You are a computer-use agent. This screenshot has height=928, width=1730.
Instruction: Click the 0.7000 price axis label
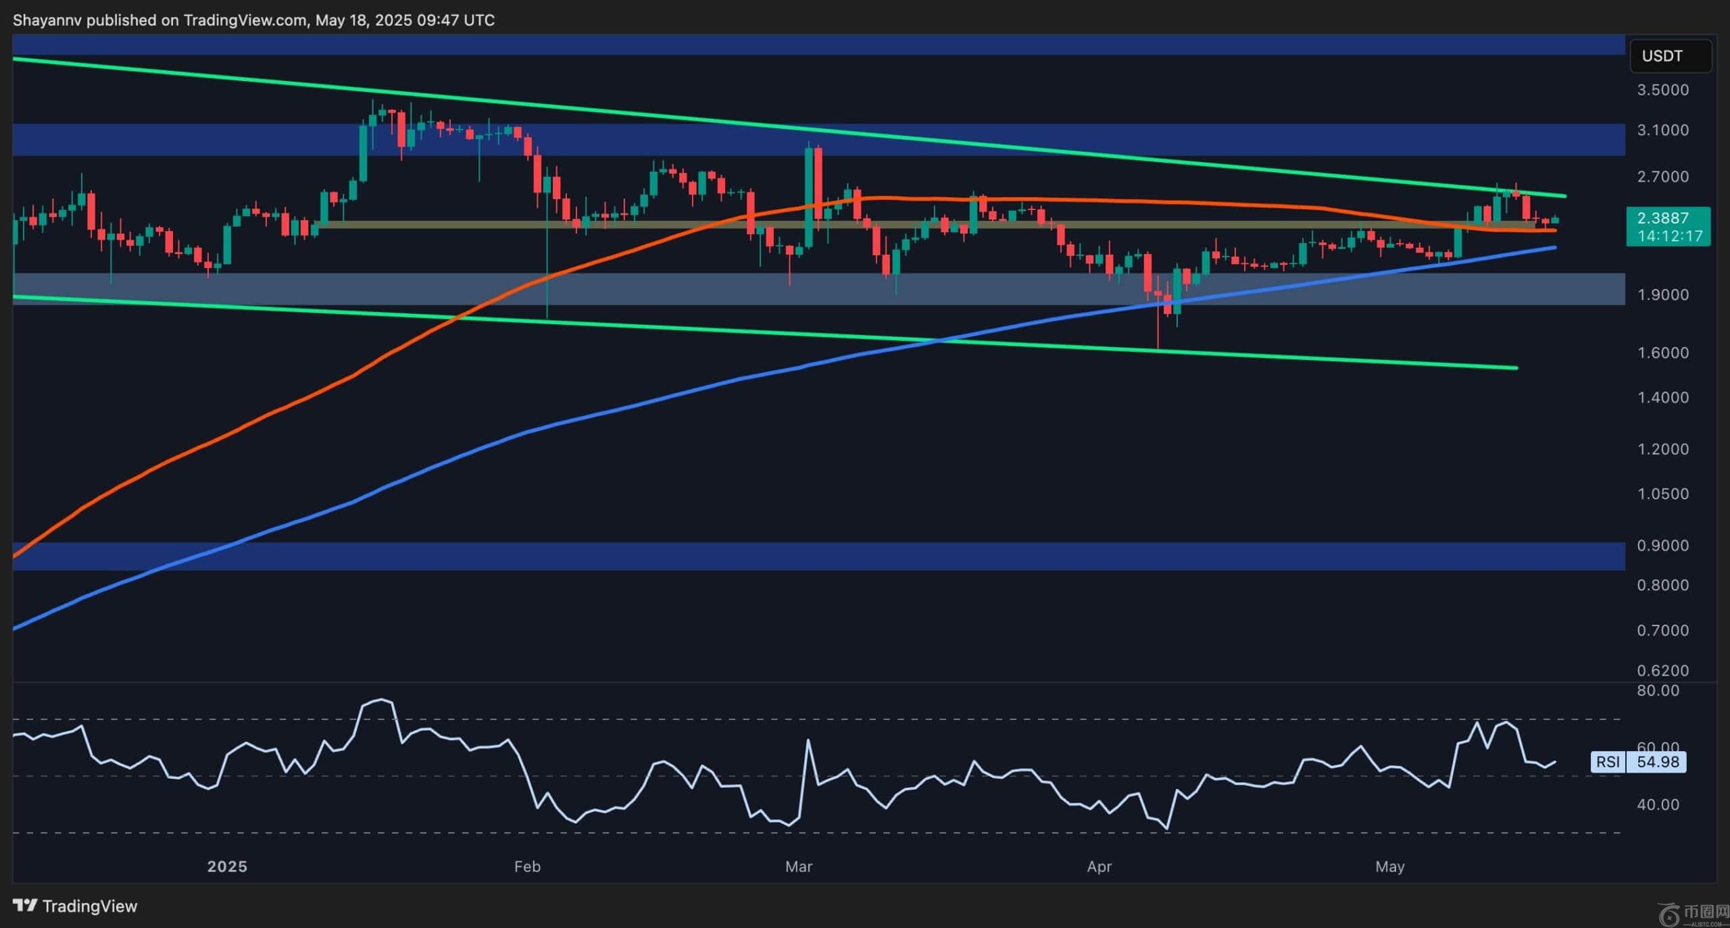pos(1662,630)
